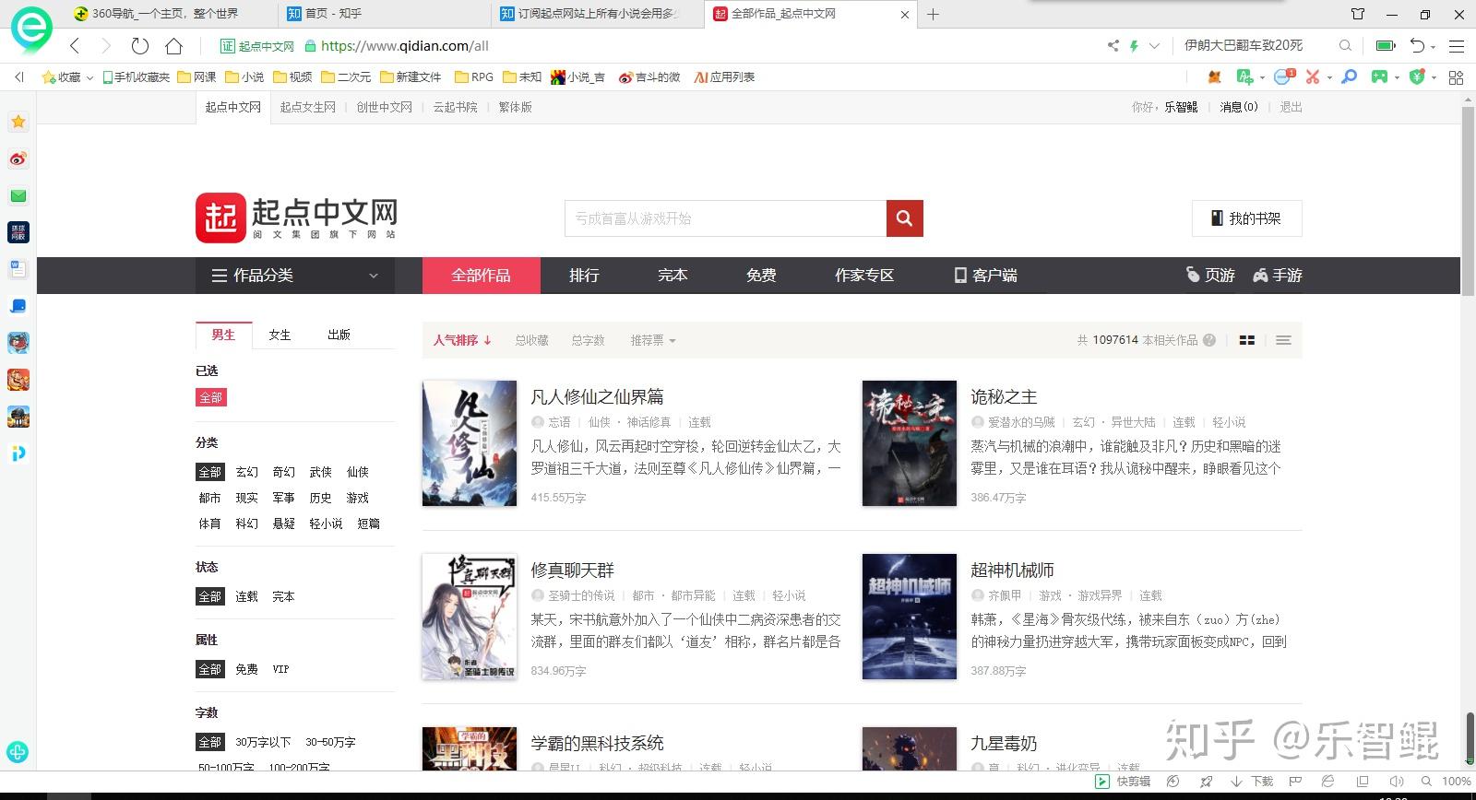Click the red search magnifier button

tap(904, 218)
